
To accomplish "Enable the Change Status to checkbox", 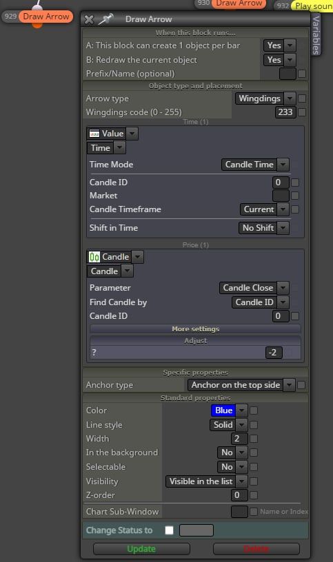I will pos(169,530).
